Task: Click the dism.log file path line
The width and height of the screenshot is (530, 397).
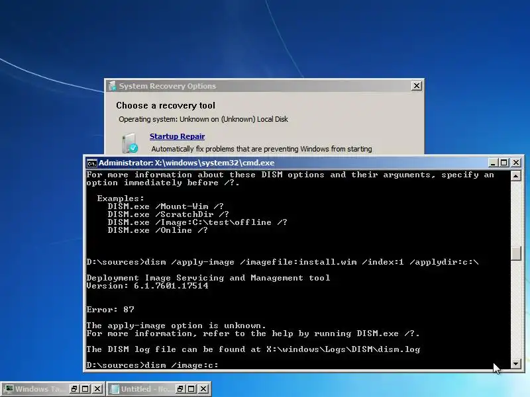Action: (x=253, y=349)
